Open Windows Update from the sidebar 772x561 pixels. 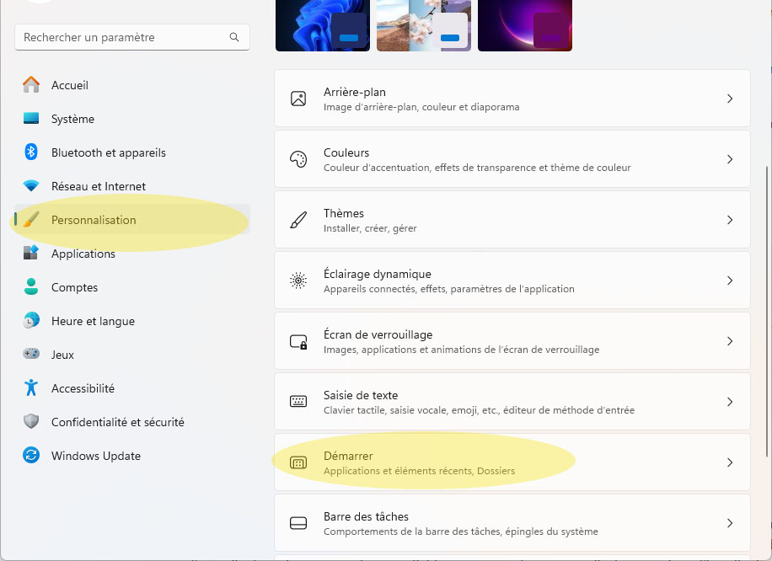tap(97, 456)
